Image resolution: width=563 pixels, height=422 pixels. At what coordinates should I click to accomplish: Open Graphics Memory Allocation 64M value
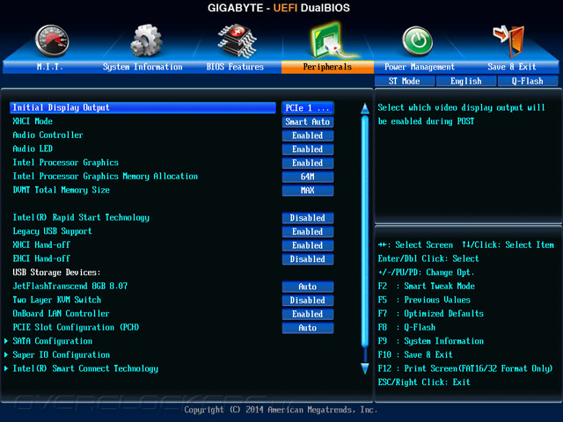coord(308,177)
